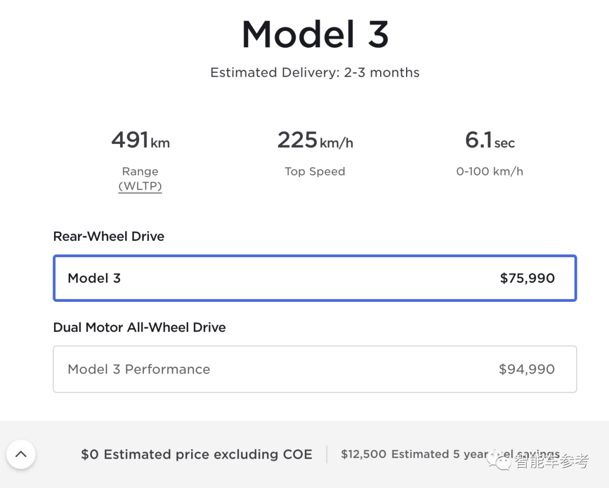The height and width of the screenshot is (488, 609).
Task: Open the WLTP range explanation link
Action: (140, 186)
